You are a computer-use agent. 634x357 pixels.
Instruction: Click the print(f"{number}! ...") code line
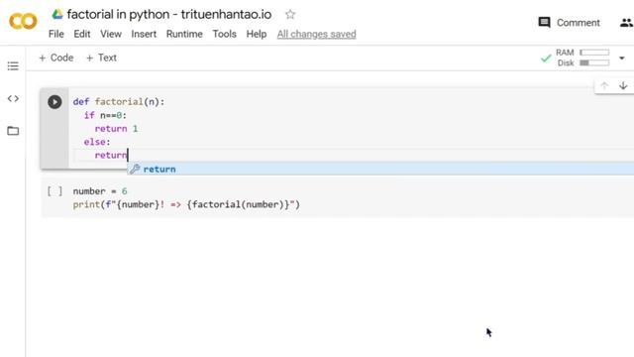click(186, 204)
